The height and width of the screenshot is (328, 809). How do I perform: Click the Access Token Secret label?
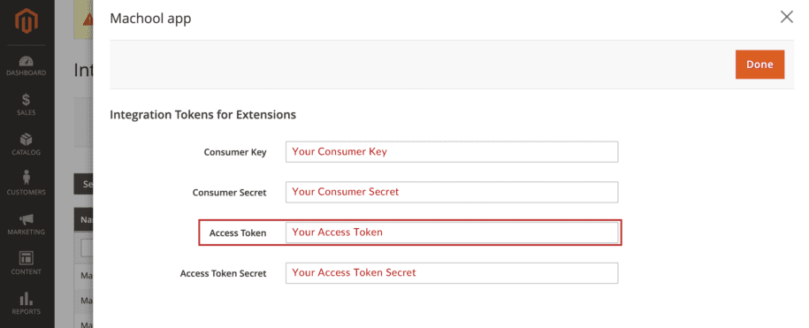pos(224,273)
